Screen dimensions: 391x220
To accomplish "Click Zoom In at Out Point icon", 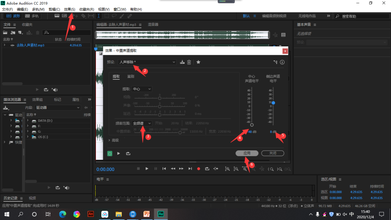I will pos(279,169).
